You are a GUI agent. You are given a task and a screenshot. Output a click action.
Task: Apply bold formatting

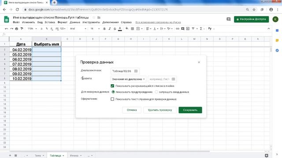104,29
